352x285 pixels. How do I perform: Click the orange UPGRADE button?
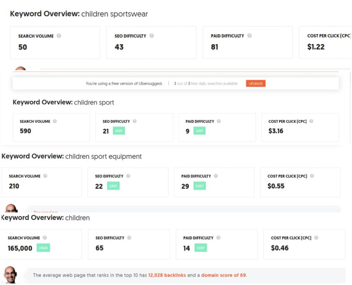click(256, 83)
